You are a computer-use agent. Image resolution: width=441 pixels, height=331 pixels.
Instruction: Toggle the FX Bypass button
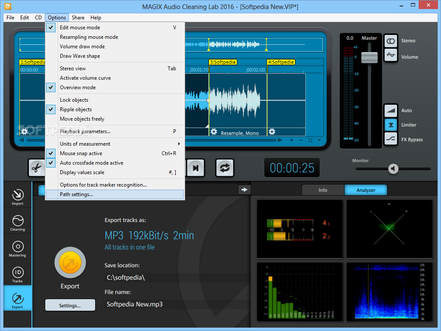click(391, 139)
